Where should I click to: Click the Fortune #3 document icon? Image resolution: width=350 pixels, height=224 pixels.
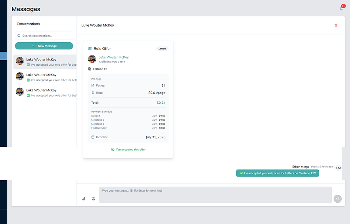(x=90, y=69)
